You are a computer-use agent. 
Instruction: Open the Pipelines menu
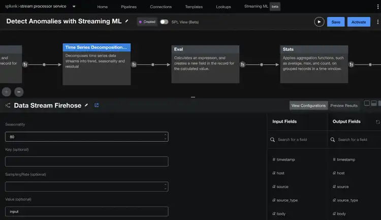tap(129, 7)
